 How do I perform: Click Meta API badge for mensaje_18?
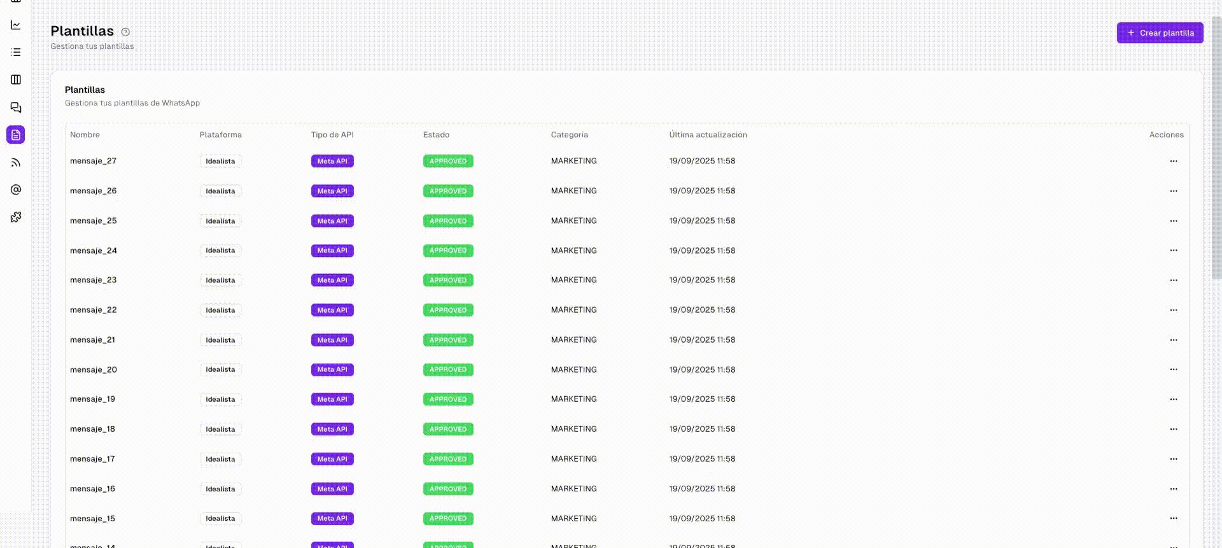click(332, 429)
